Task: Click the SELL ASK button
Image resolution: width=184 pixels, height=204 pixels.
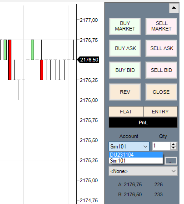Action: tap(161, 48)
